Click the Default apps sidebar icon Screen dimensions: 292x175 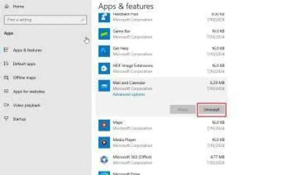coord(6,64)
